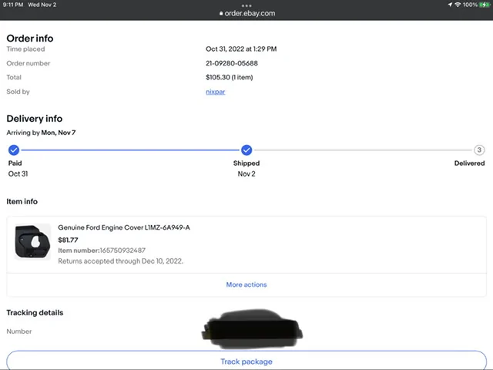Image resolution: width=493 pixels, height=370 pixels.
Task: Click the Shipped Nov 2 date label
Action: 246,173
